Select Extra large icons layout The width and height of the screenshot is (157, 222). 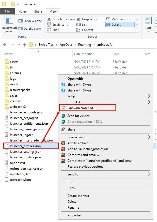[61, 19]
